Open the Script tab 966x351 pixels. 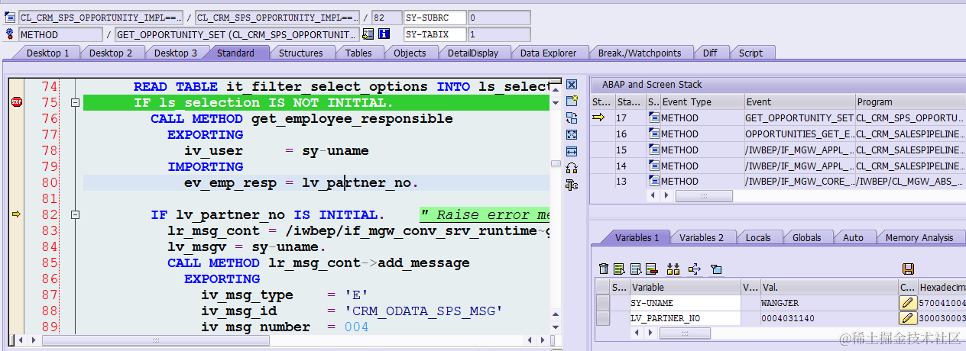[x=750, y=53]
